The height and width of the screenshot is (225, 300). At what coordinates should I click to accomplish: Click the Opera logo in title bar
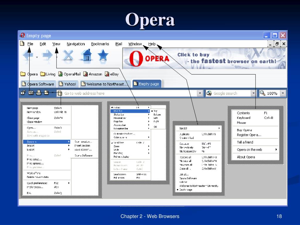click(22, 35)
